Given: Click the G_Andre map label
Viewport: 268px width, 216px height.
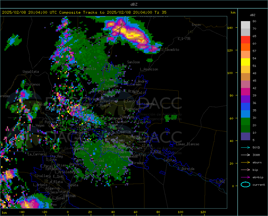Looking at the screenshot, I should coord(141,81).
